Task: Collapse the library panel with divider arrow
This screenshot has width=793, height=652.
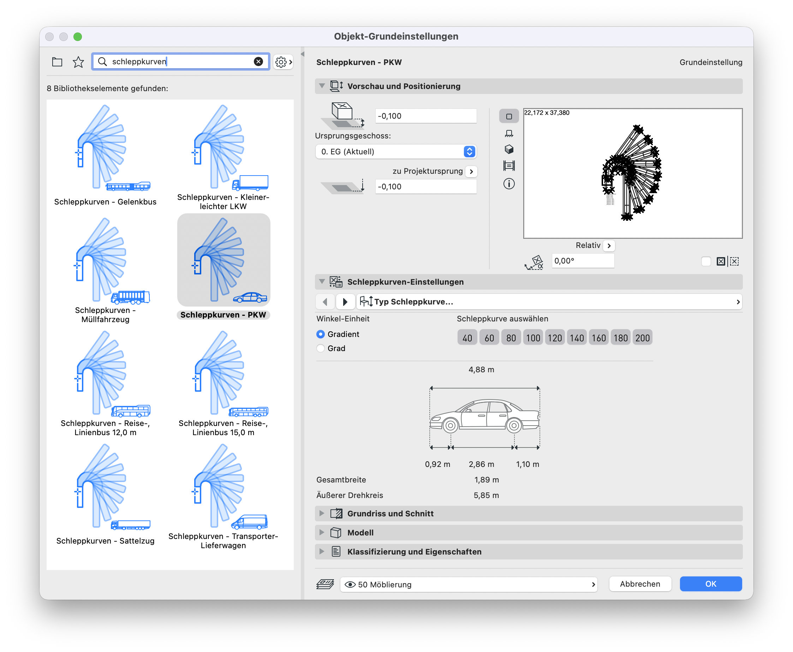Action: coord(303,54)
